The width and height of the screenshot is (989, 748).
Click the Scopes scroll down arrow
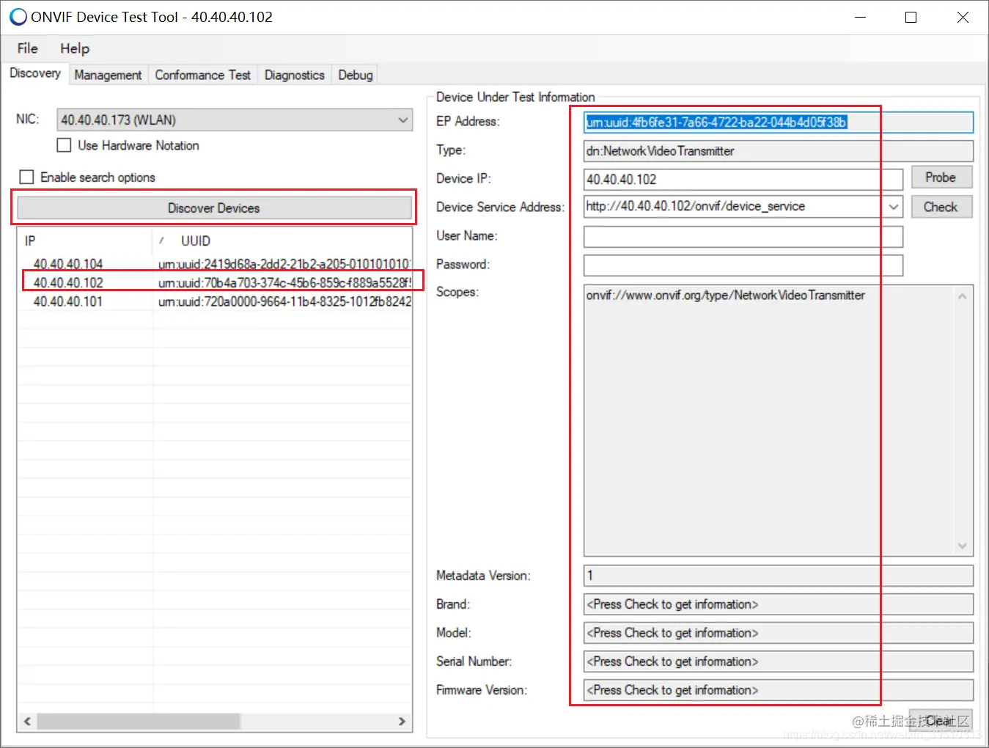963,546
